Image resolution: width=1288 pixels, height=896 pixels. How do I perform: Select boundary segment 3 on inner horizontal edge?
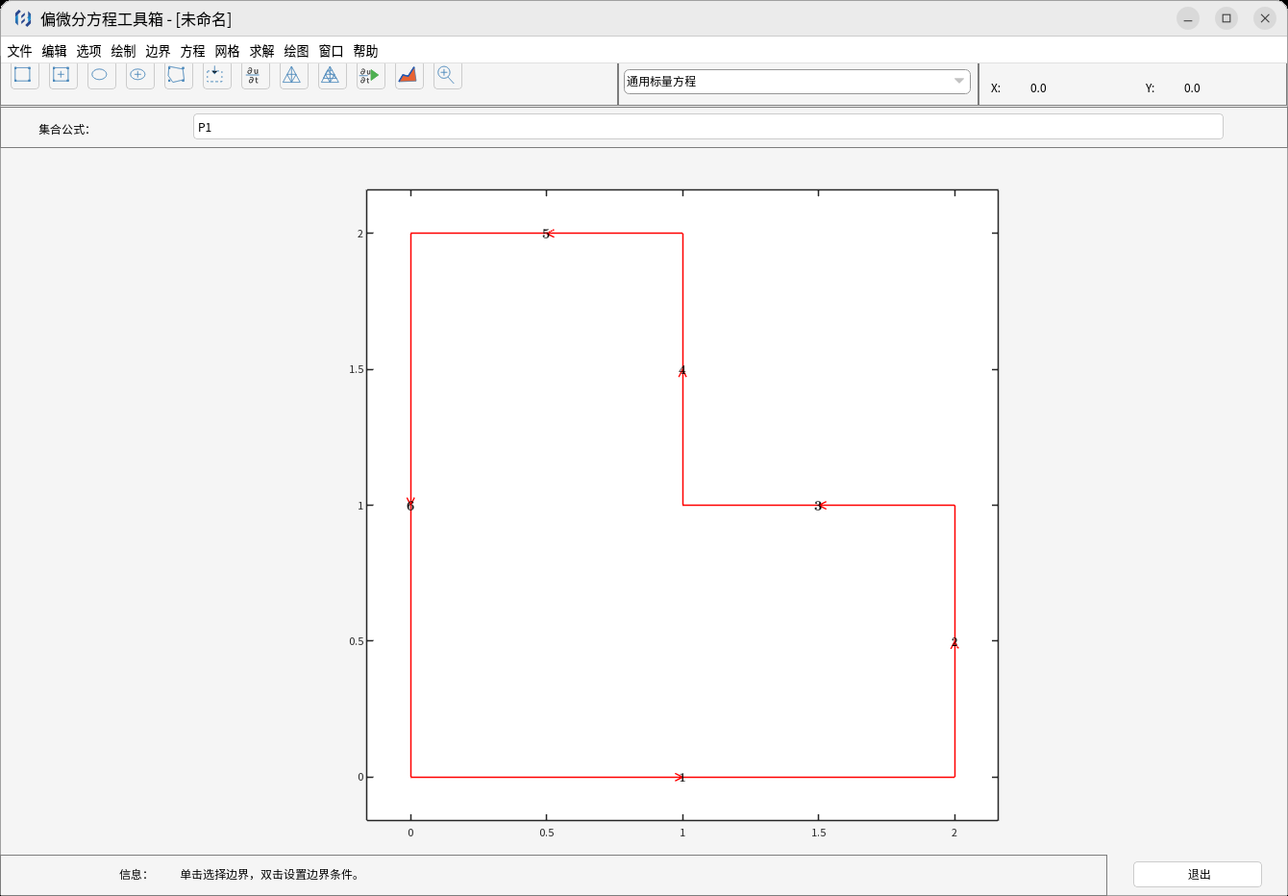pyautogui.click(x=819, y=505)
